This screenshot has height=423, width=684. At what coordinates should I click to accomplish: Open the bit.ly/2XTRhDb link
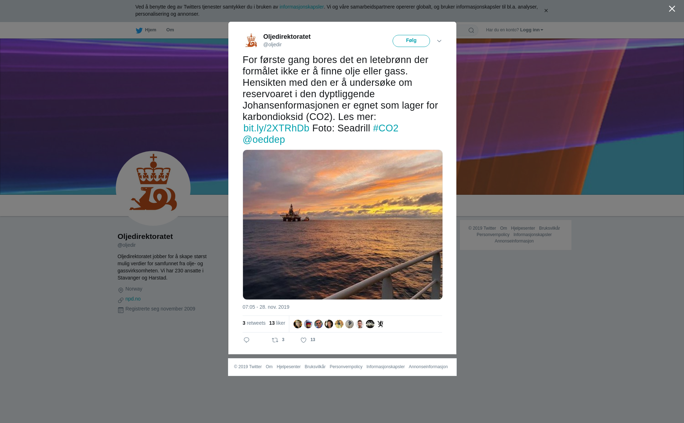[x=276, y=128]
